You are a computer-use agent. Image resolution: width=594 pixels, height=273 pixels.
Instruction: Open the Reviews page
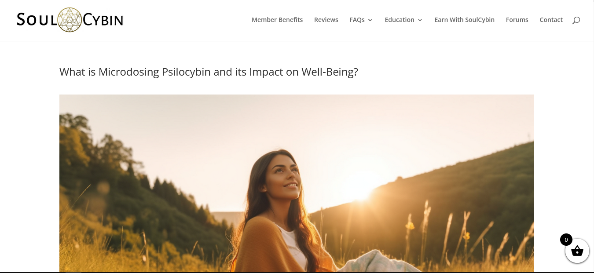(326, 20)
